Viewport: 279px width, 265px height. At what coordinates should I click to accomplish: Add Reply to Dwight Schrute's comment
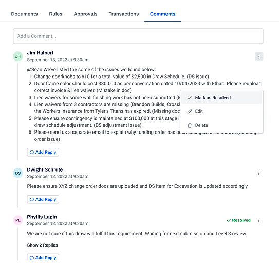tap(43, 200)
